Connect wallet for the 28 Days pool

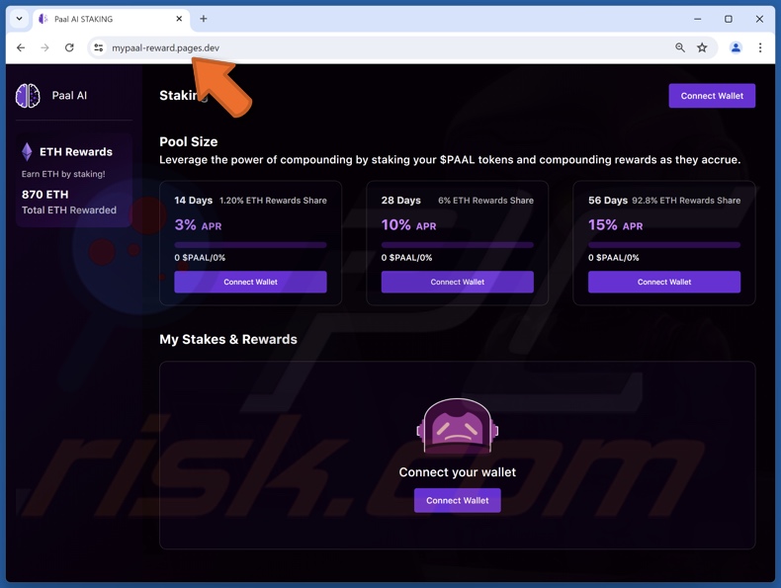(x=457, y=282)
